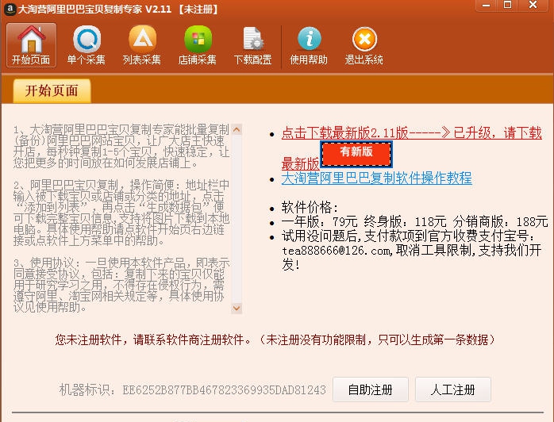Click the app logo in title bar
This screenshot has width=554, height=422.
pyautogui.click(x=10, y=9)
